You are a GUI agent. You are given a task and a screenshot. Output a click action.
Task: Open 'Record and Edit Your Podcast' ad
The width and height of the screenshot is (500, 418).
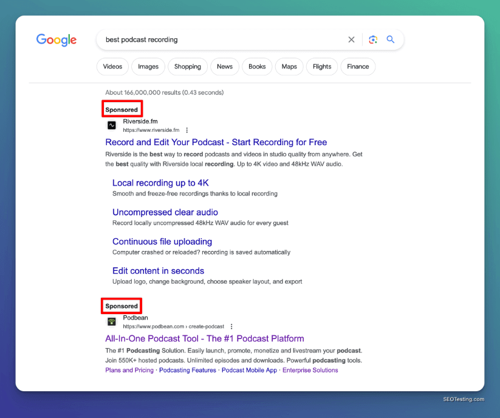(x=216, y=142)
